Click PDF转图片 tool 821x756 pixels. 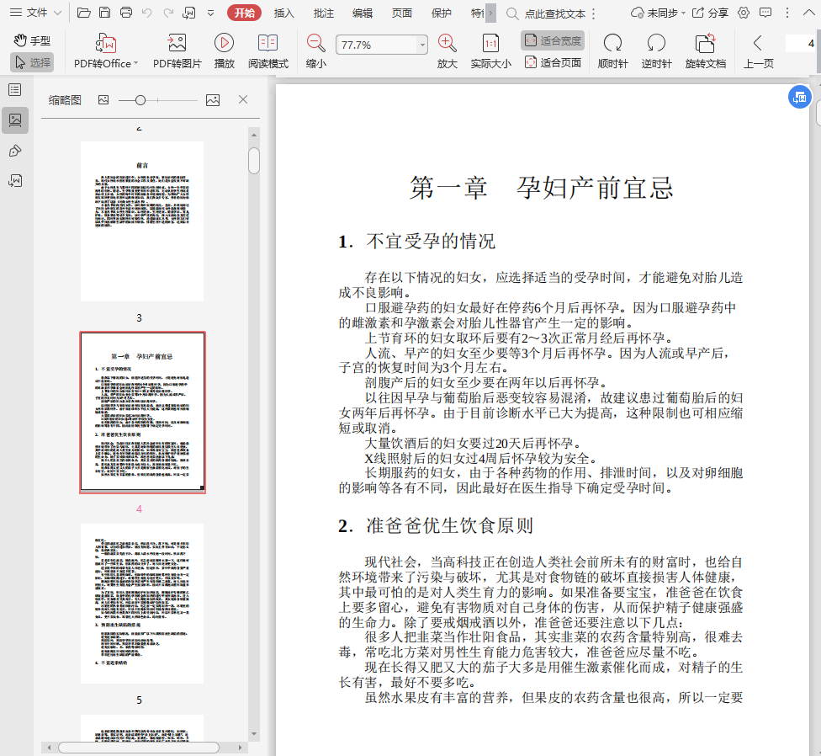tap(177, 51)
